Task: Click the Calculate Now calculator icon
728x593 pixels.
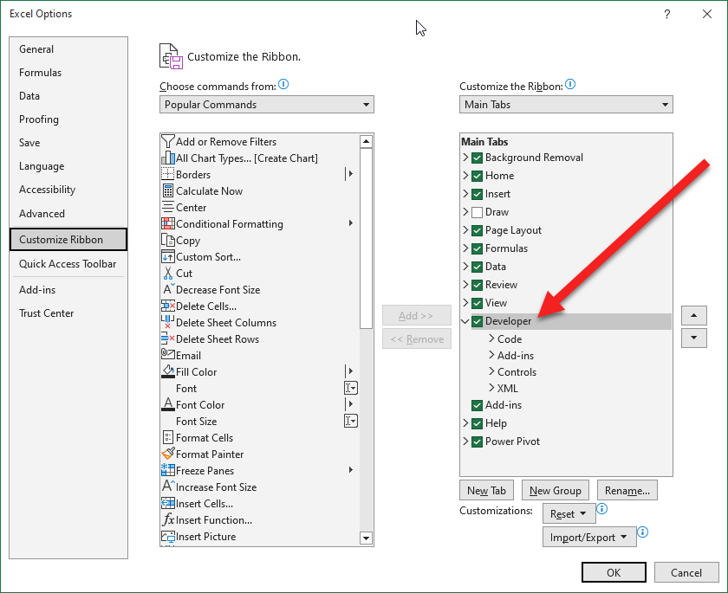Action: click(x=167, y=191)
